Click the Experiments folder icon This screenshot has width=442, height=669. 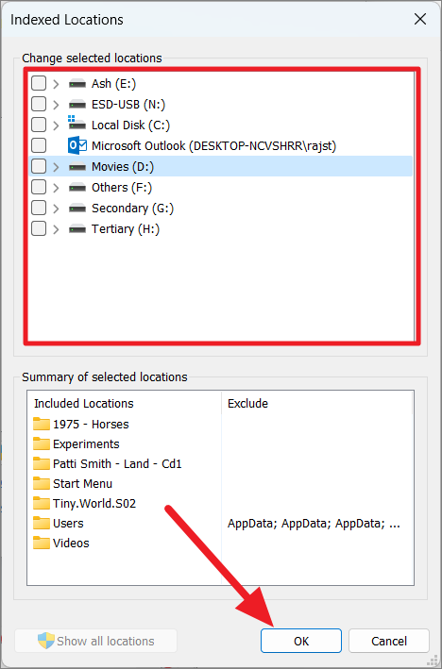click(x=42, y=443)
